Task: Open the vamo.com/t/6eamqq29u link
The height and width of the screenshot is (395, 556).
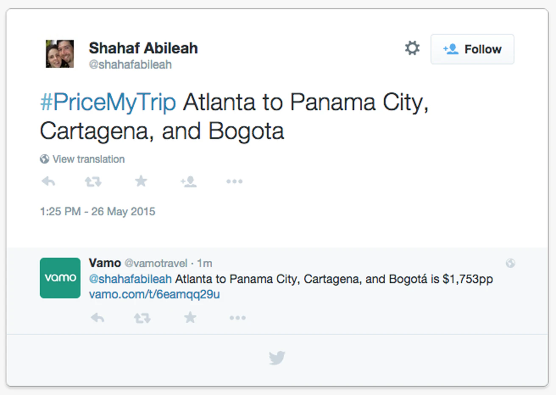Action: 154,295
